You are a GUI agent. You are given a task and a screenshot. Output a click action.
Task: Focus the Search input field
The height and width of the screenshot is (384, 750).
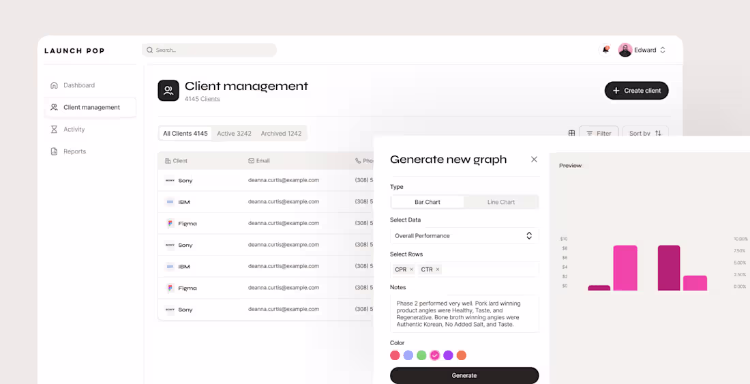point(209,50)
